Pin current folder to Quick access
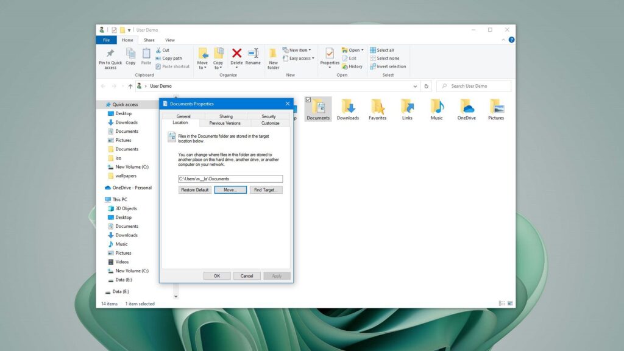Screen dimensions: 624x351 point(110,58)
